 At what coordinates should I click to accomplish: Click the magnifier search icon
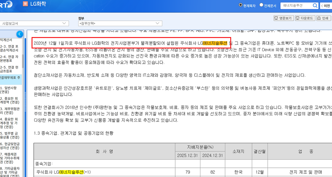pos(315,5)
